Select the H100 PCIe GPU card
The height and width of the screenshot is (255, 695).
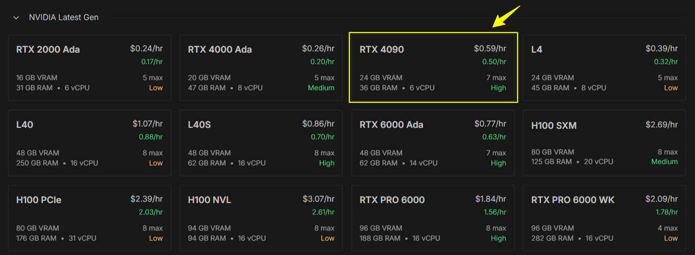pyautogui.click(x=90, y=218)
